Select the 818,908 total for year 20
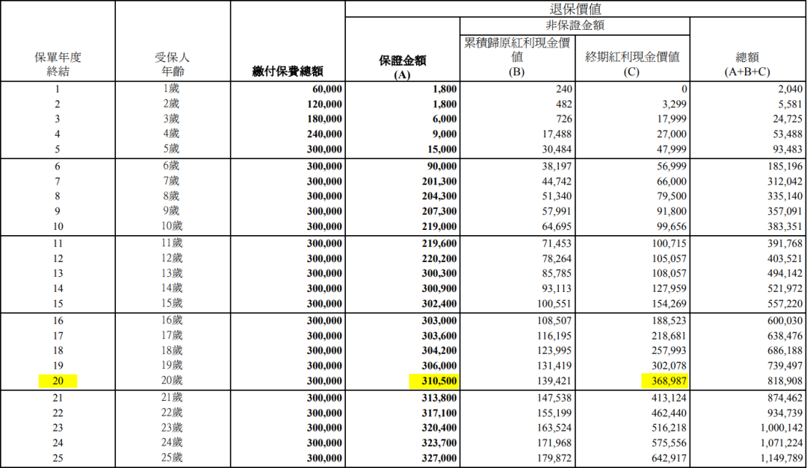807x468 pixels. coord(782,381)
